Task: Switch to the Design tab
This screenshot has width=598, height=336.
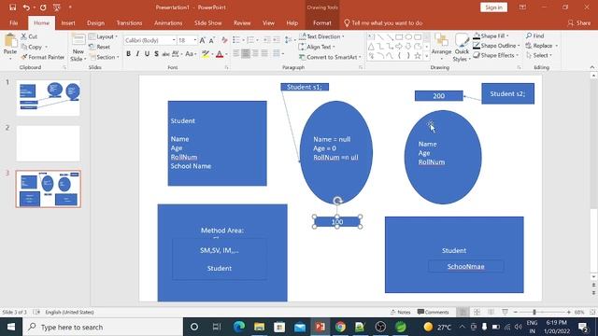Action: click(95, 22)
